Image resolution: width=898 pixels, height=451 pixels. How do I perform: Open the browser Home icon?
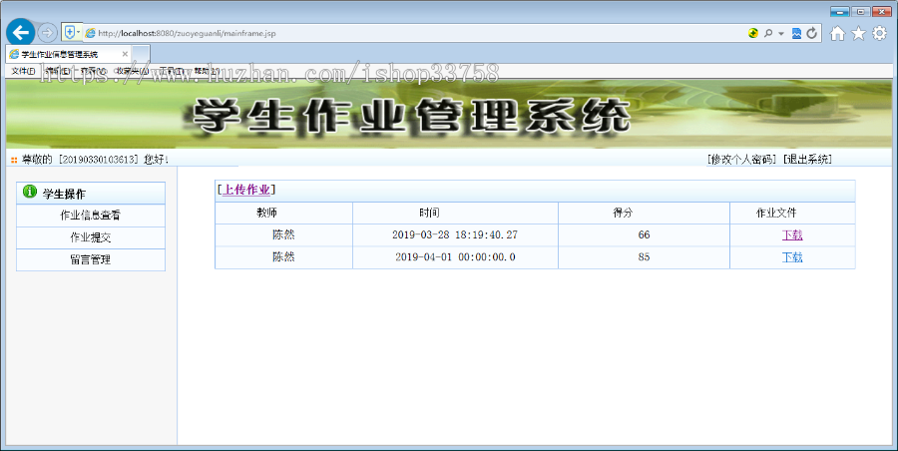837,33
